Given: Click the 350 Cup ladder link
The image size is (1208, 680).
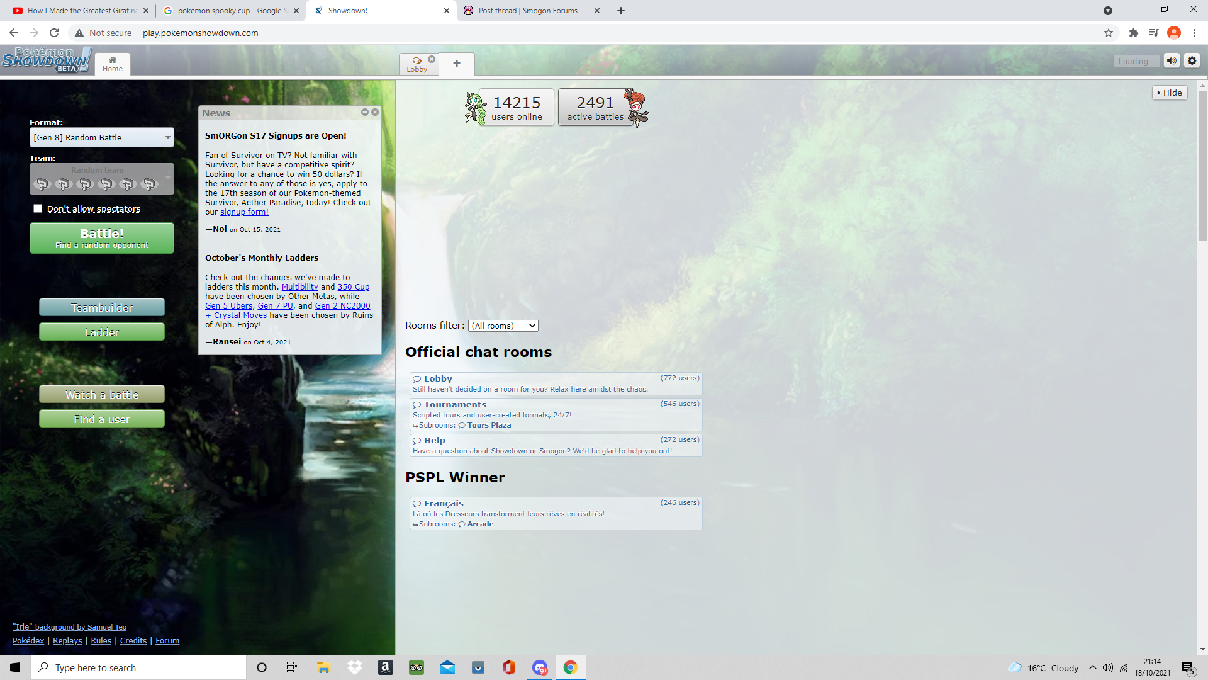Looking at the screenshot, I should point(352,286).
